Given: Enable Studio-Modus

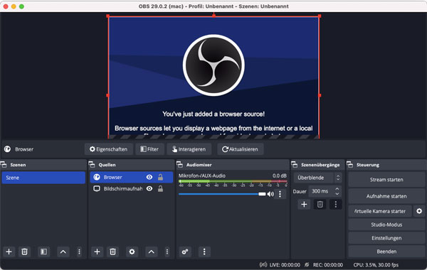Looking at the screenshot, I should (x=386, y=225).
